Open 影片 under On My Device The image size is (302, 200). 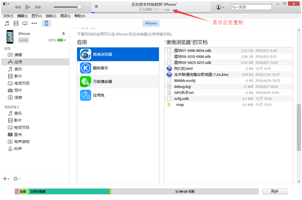pos(35,120)
